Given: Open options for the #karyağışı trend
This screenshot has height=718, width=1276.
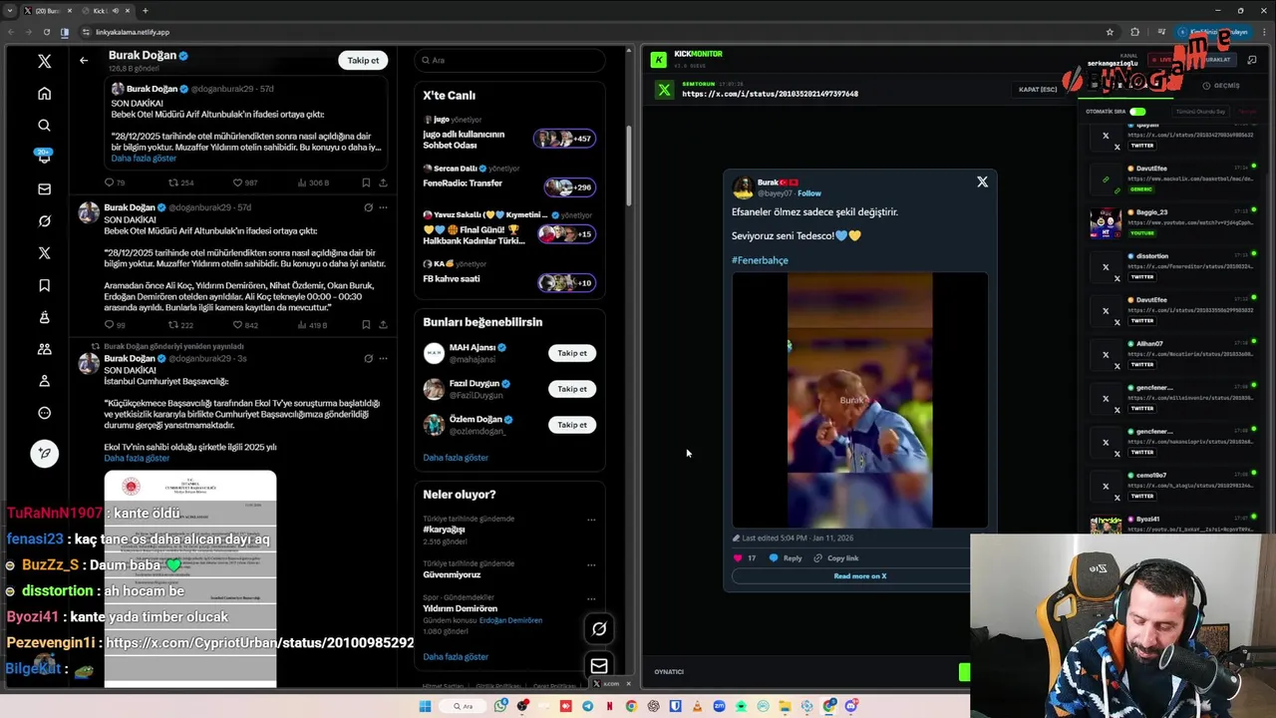Looking at the screenshot, I should pos(591,520).
